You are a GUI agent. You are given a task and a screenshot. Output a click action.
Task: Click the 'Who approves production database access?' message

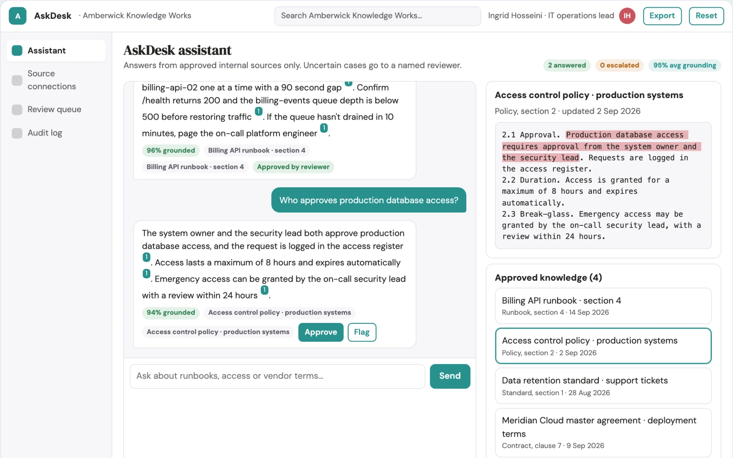click(369, 200)
